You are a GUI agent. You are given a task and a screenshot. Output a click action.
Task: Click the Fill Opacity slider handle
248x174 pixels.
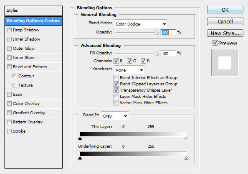157,54
